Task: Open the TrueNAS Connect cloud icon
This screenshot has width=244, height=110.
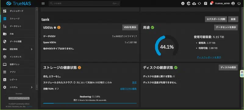Action: [x=194, y=4]
